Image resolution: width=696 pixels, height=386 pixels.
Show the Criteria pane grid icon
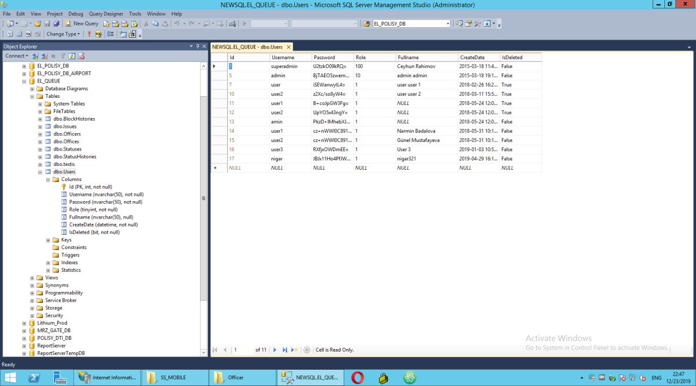click(19, 34)
